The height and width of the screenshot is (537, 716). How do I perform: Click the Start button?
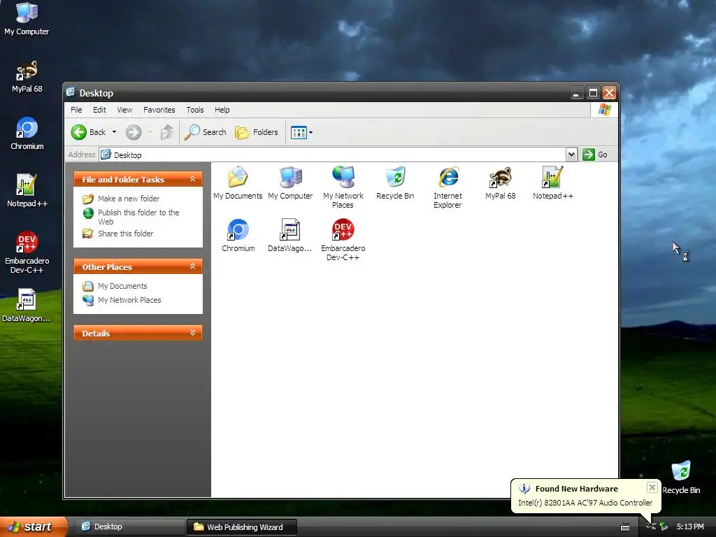click(x=34, y=527)
